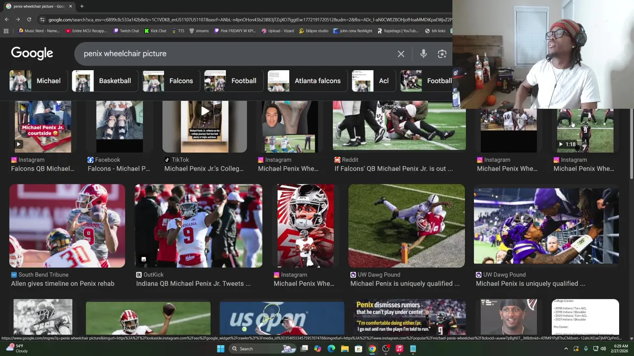Close the penix wheelchair picture tab
This screenshot has height=356, width=634.
point(70,6)
